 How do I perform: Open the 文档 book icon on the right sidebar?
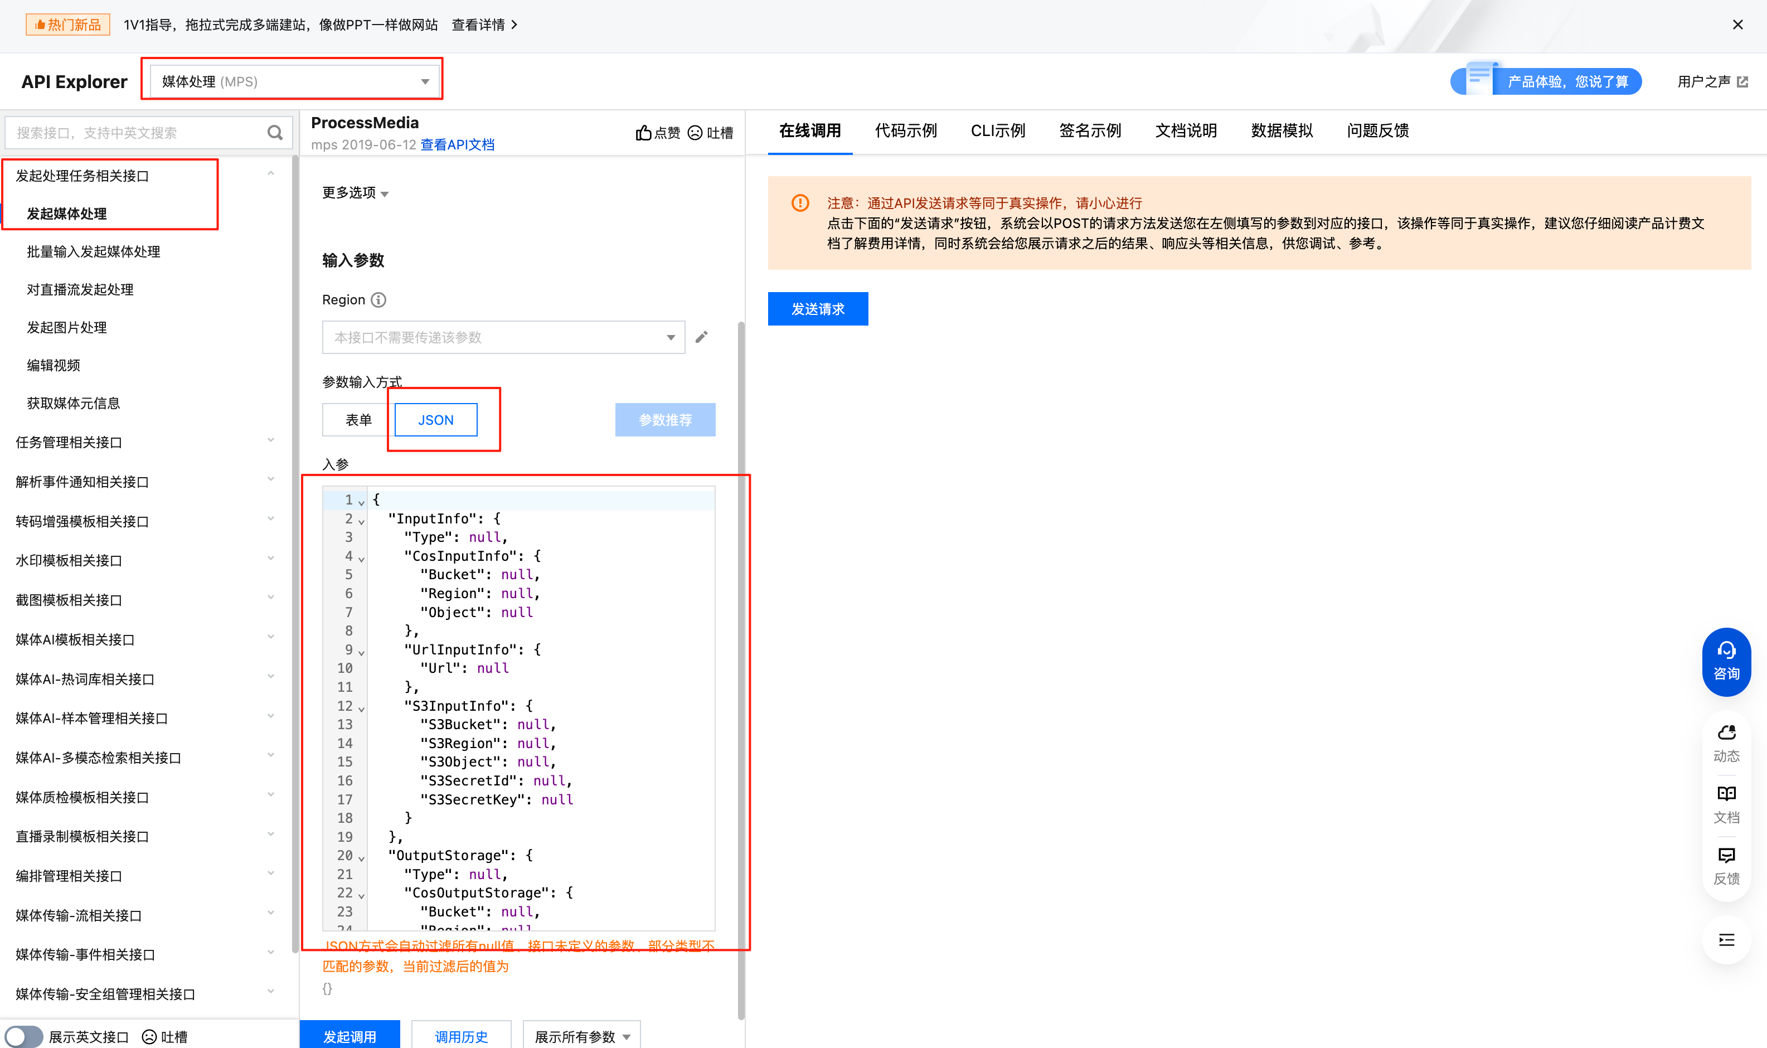coord(1726,794)
